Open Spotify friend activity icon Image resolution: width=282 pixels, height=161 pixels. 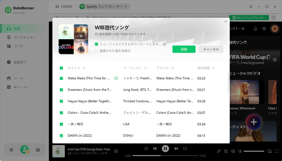(x=264, y=29)
